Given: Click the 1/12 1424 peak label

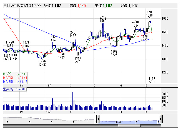Looking at the screenshot, I should coord(52,38).
